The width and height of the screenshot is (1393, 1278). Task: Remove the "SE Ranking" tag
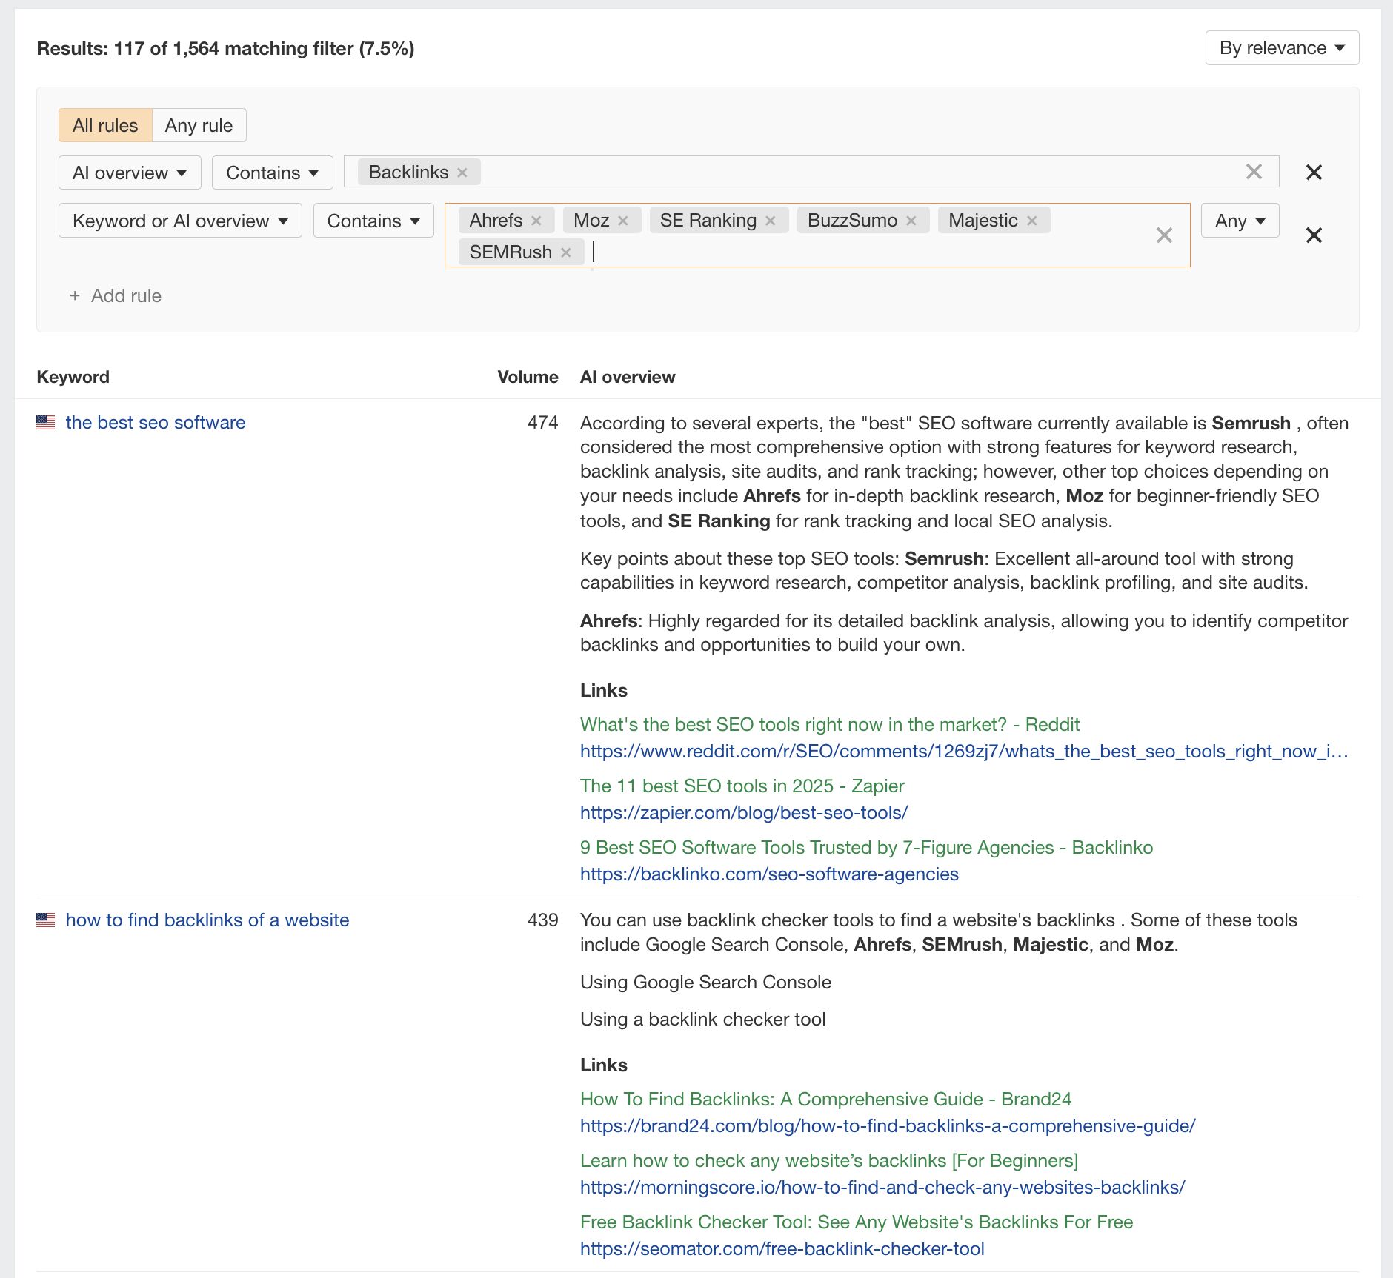pos(771,220)
